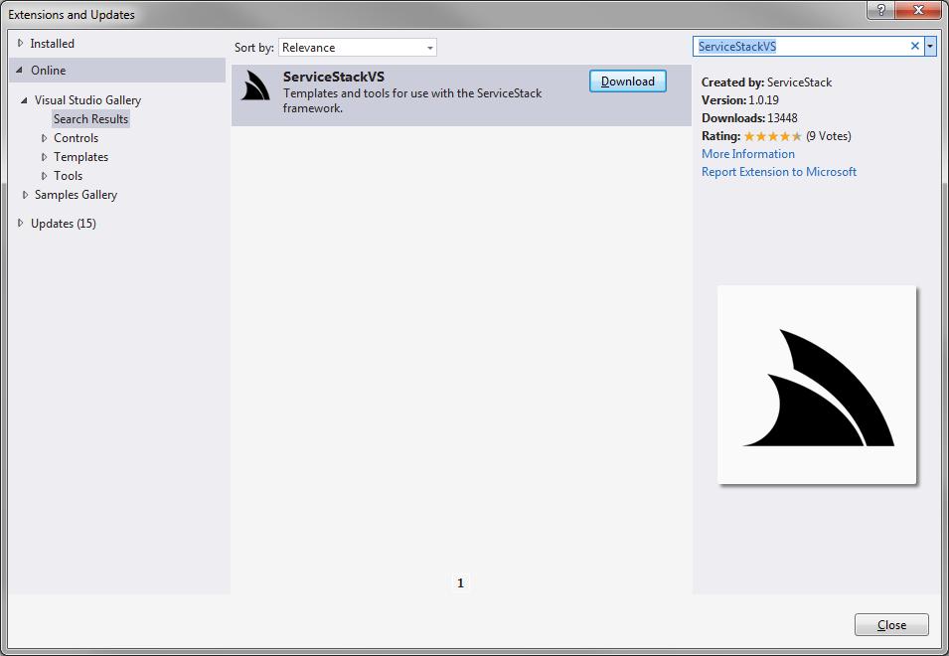Click the extension description text
The height and width of the screenshot is (656, 949).
point(412,100)
